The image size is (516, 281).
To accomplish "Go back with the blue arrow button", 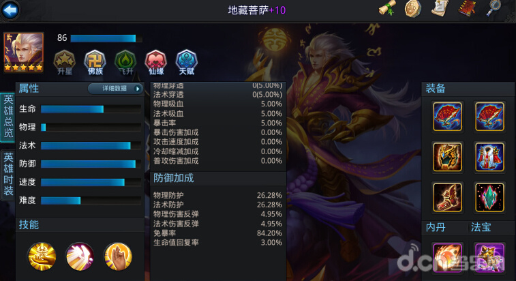I will click(10, 10).
